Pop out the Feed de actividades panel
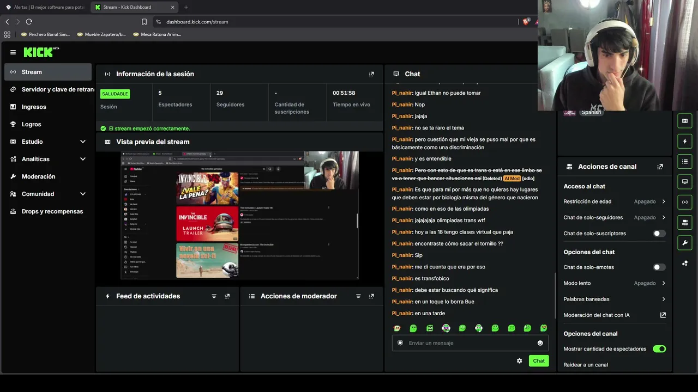Screen dimensions: 698x392 [227, 296]
